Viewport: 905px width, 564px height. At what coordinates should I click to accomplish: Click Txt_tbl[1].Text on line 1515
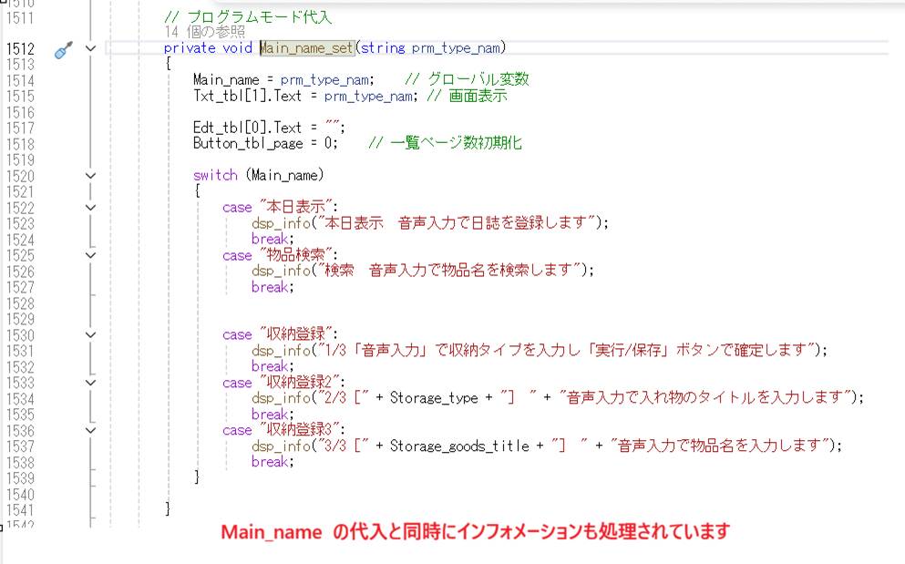click(247, 96)
